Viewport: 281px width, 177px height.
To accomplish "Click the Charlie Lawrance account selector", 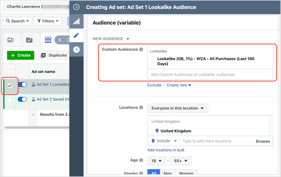I will click(36, 7).
